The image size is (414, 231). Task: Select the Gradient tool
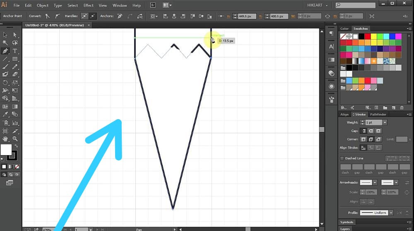(x=15, y=106)
